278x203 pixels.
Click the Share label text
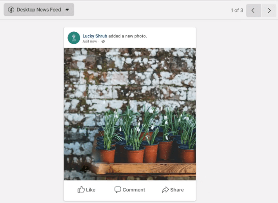click(x=177, y=190)
